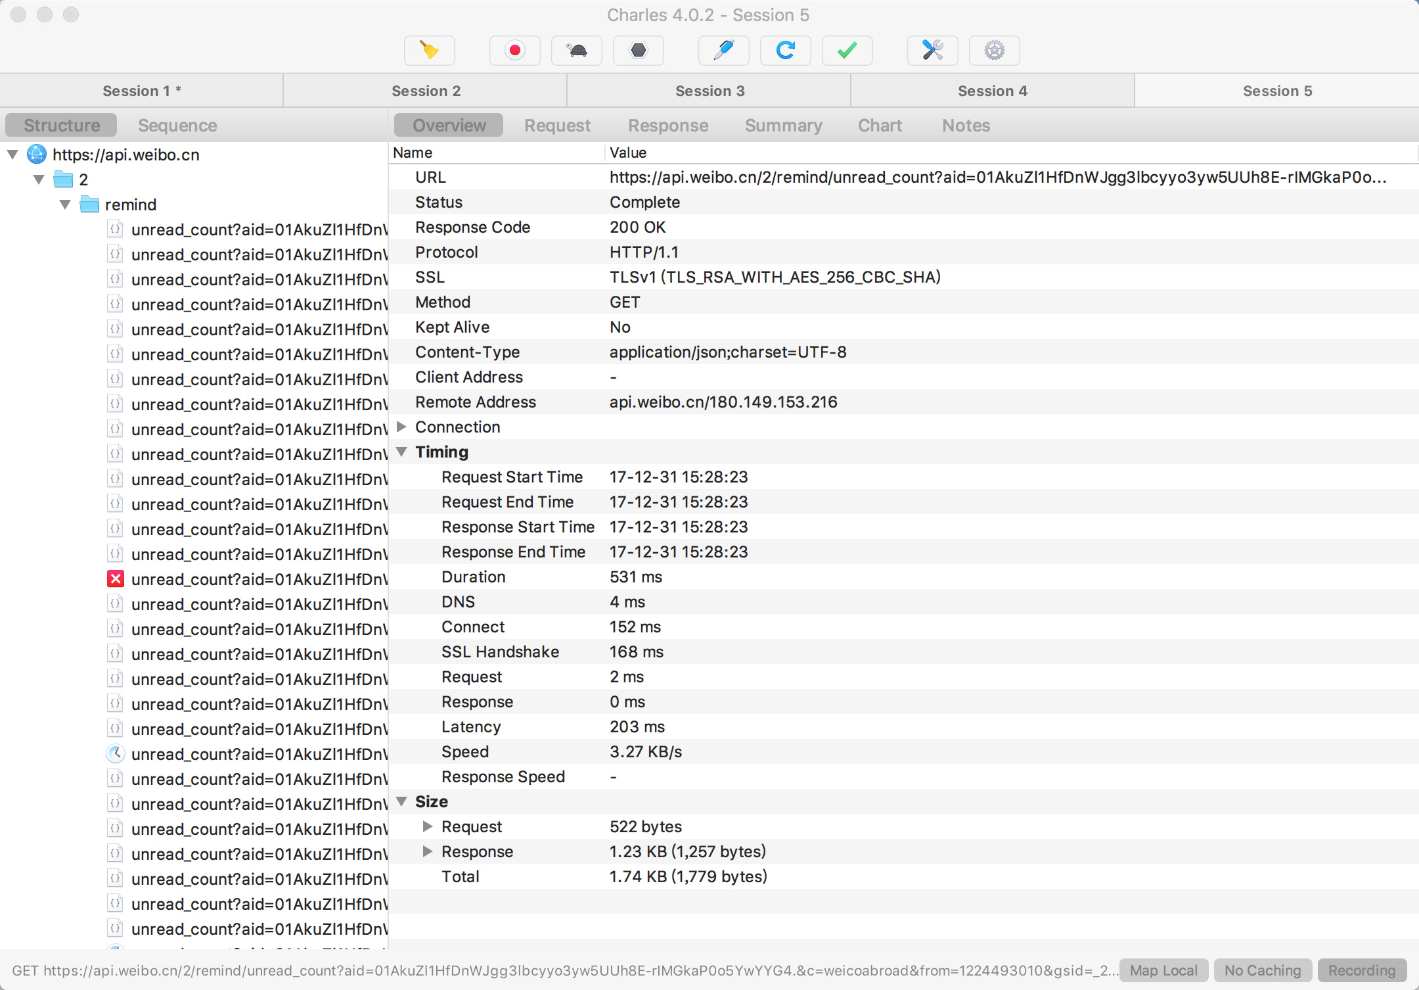Open the wrench tools icon
1419x990 pixels.
tap(932, 51)
